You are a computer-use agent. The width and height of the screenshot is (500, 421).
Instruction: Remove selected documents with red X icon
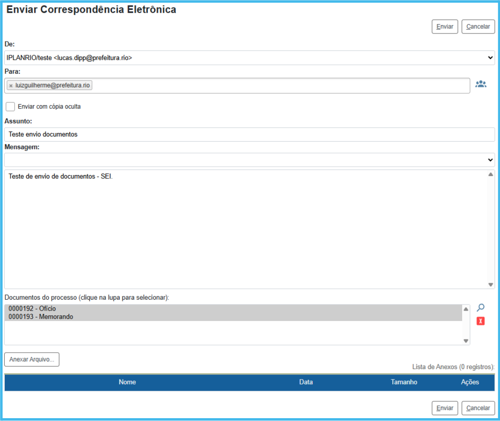(x=481, y=321)
